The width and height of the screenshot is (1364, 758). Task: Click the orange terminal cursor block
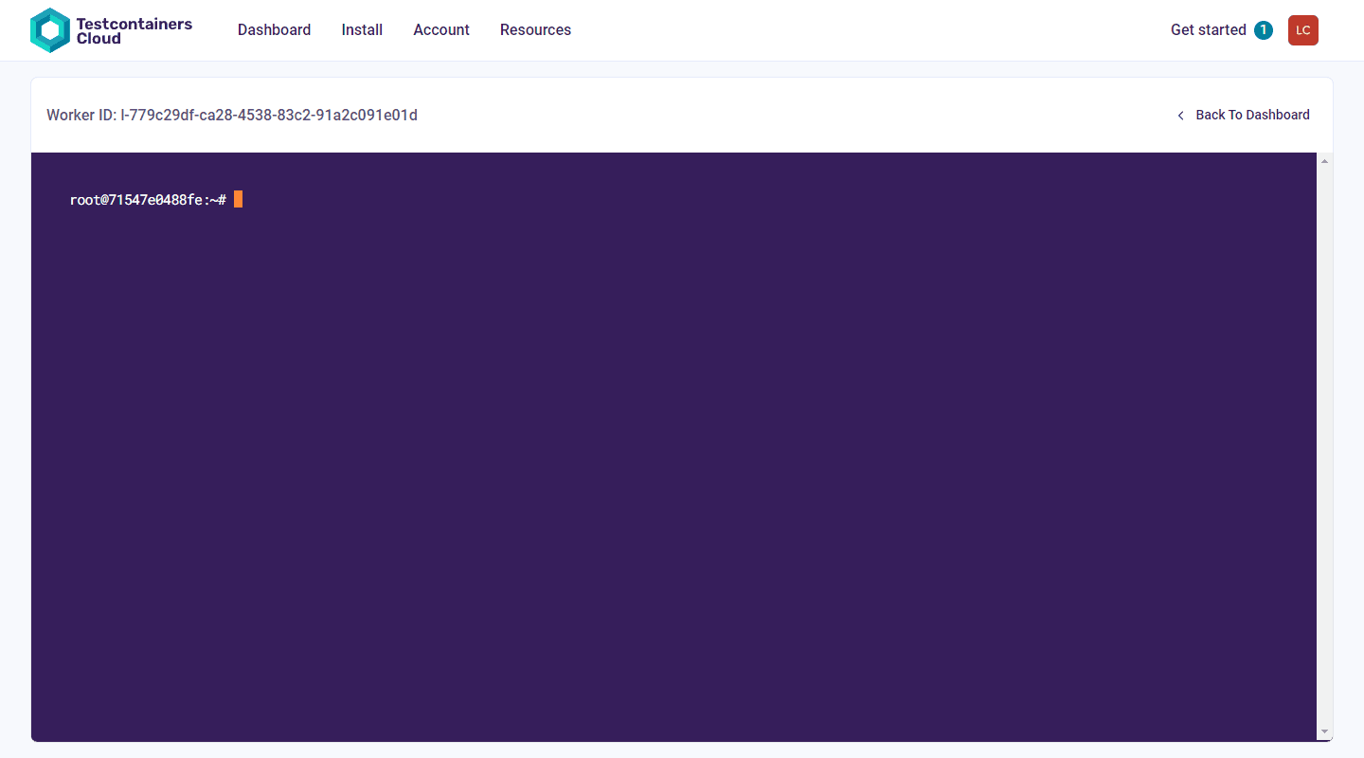coord(239,199)
